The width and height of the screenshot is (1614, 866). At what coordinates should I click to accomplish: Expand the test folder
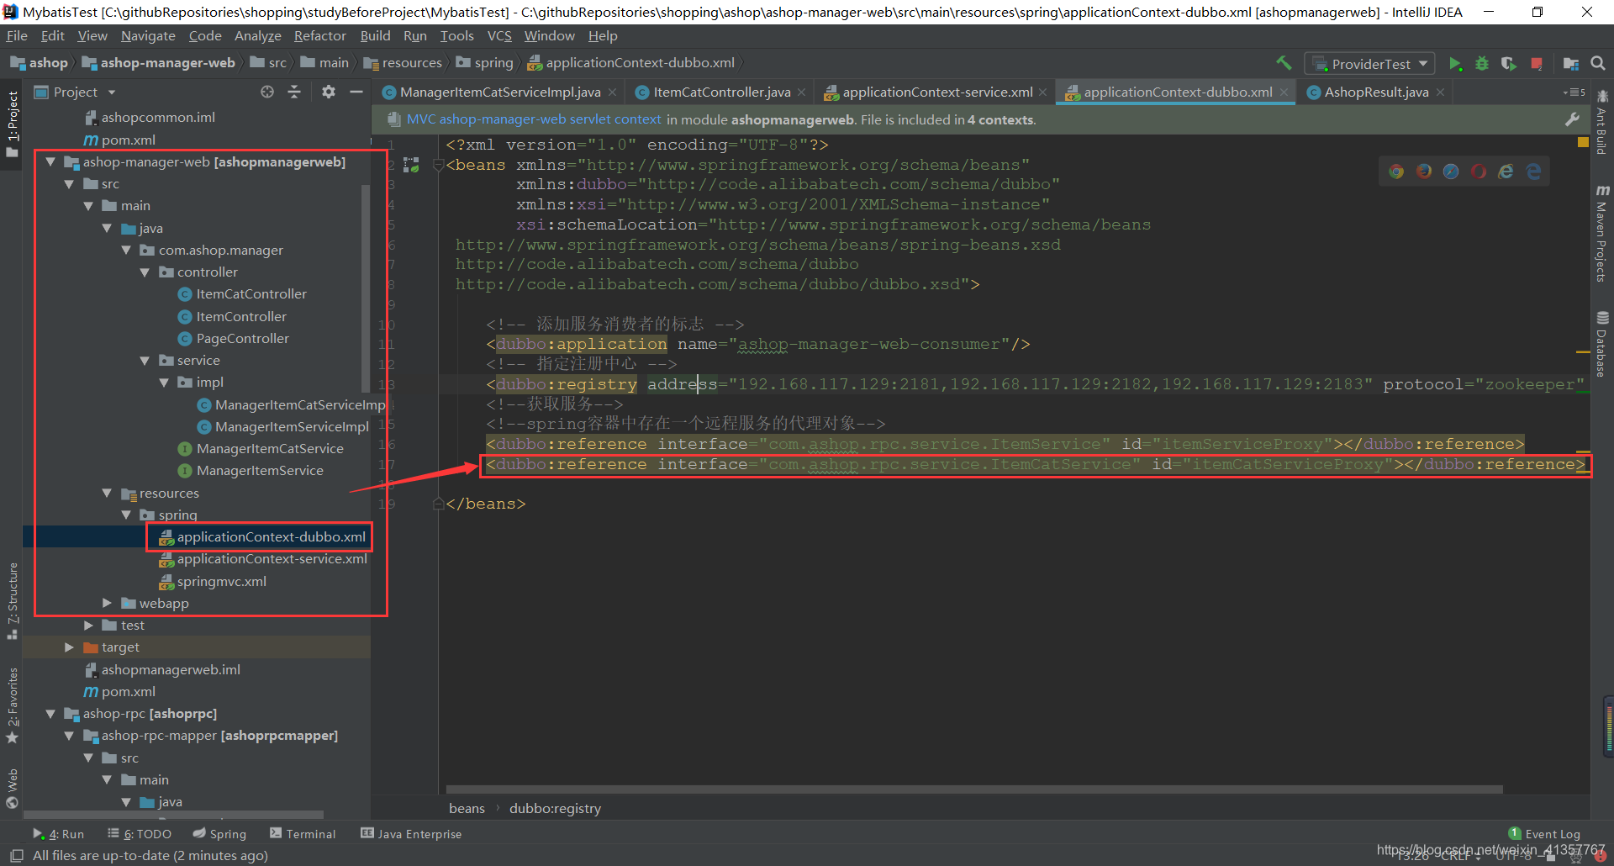88,626
